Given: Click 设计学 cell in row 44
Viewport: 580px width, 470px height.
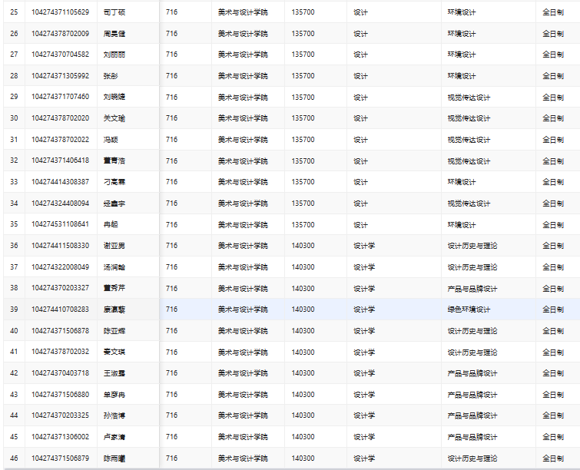Looking at the screenshot, I should pyautogui.click(x=363, y=415).
